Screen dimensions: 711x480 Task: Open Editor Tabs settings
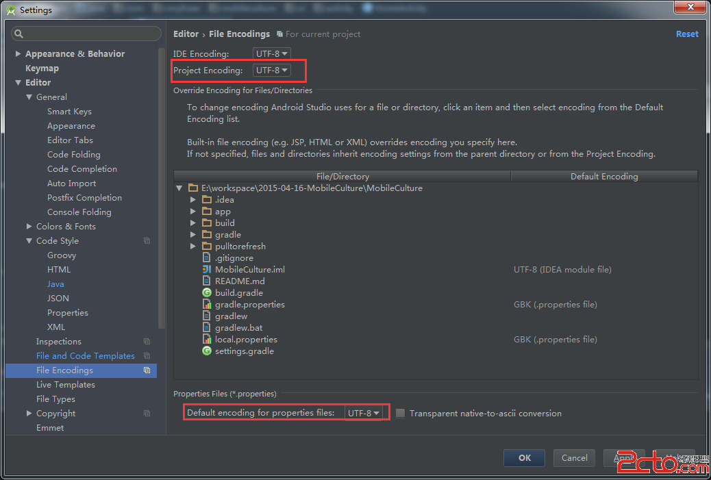pos(70,140)
